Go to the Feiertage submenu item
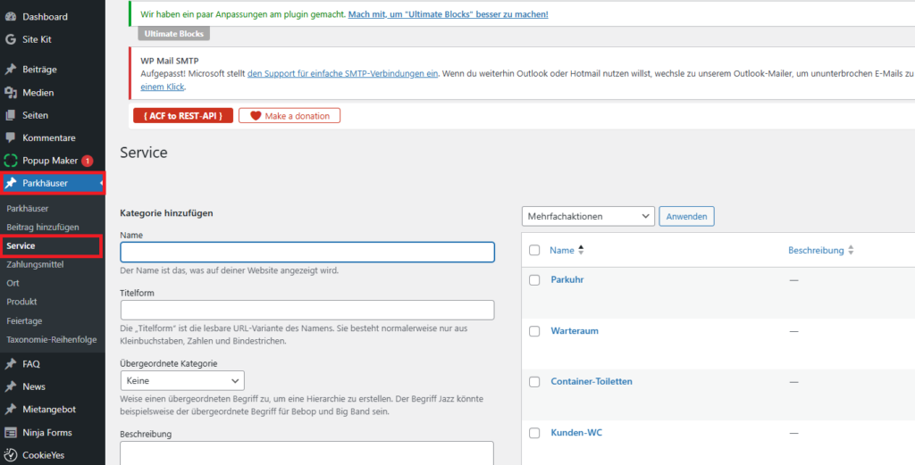The image size is (915, 465). coord(24,320)
